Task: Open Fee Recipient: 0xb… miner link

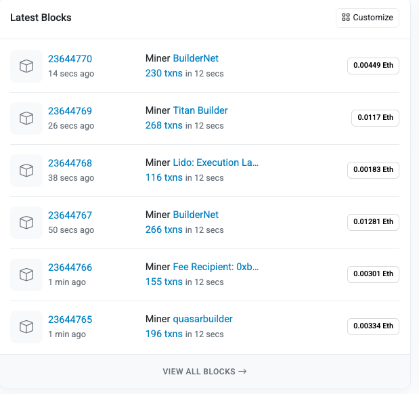Action: [x=216, y=267]
